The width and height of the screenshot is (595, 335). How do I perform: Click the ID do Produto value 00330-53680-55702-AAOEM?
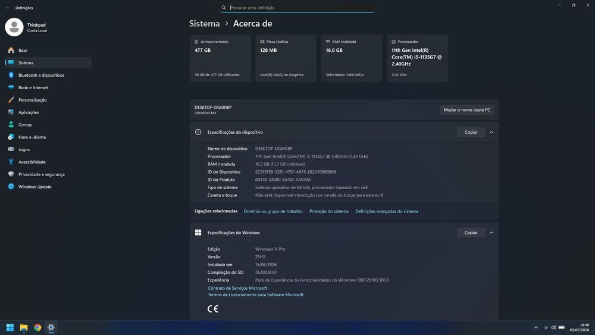(x=283, y=180)
